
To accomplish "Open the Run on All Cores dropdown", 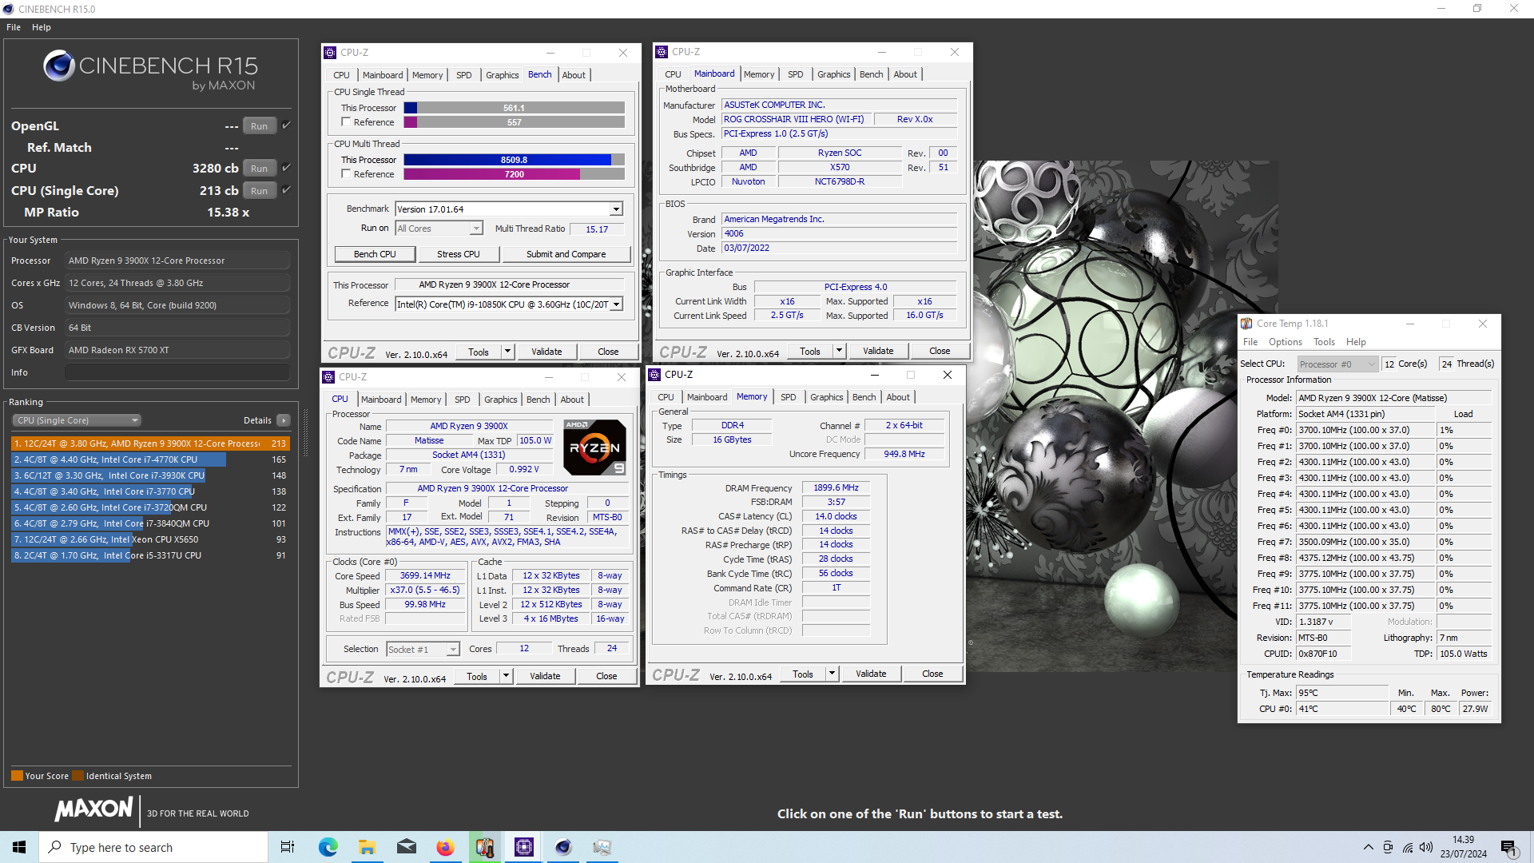I will click(x=476, y=229).
